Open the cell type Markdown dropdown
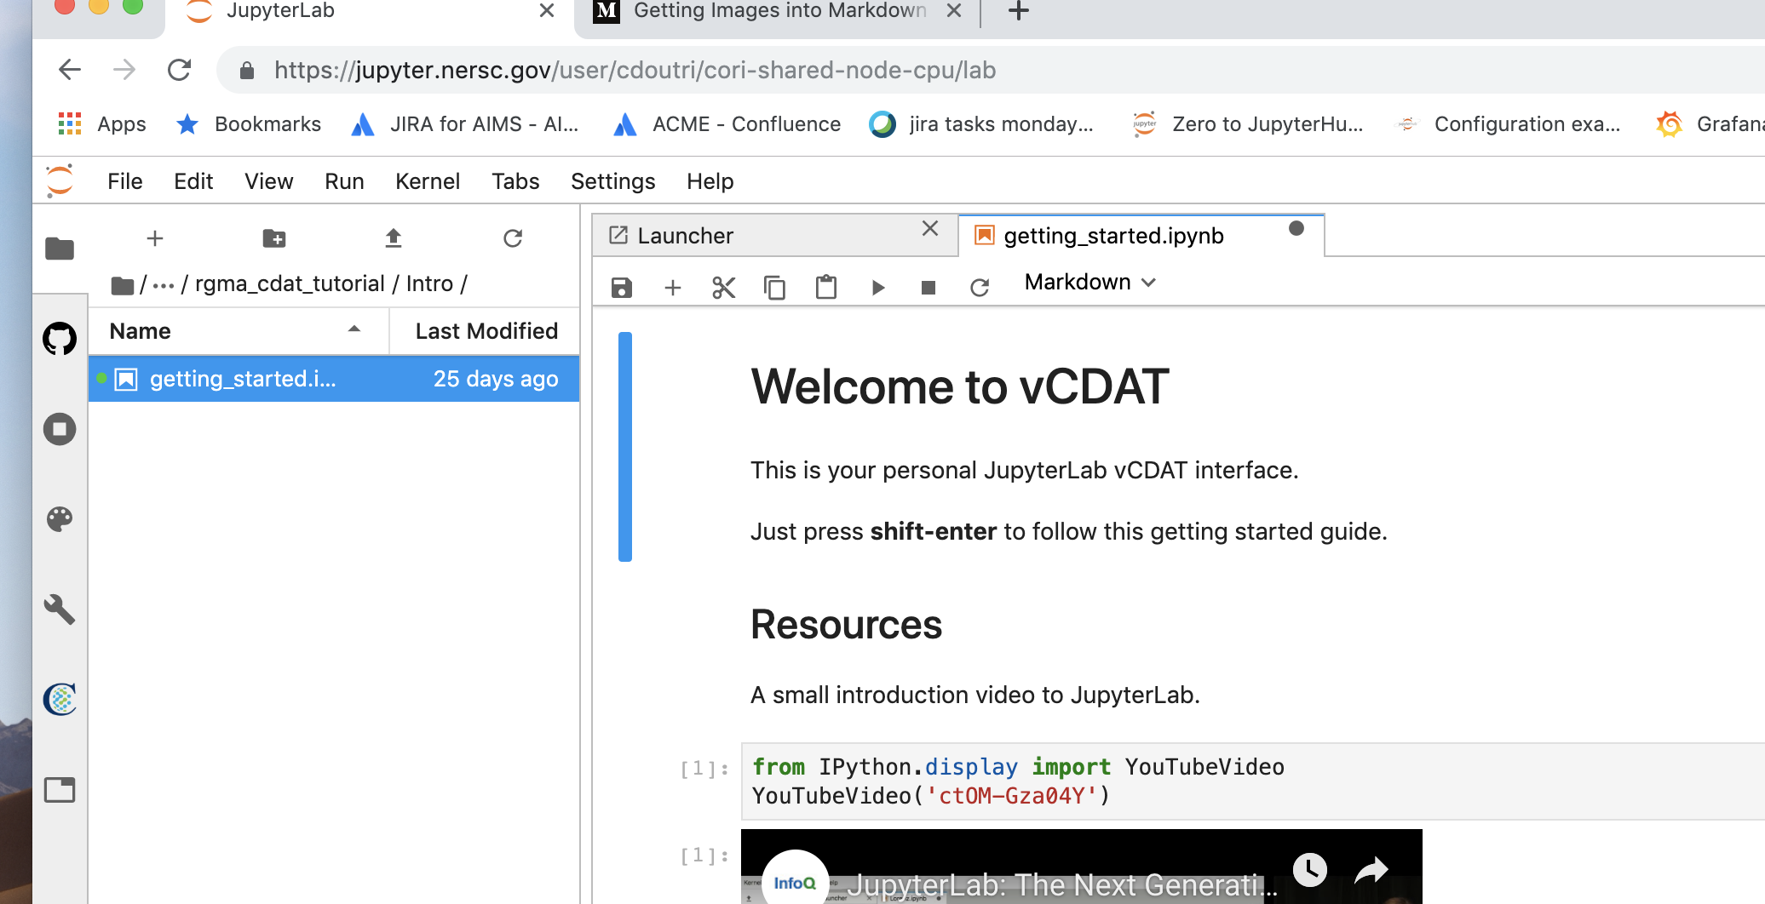The height and width of the screenshot is (904, 1765). 1090,283
